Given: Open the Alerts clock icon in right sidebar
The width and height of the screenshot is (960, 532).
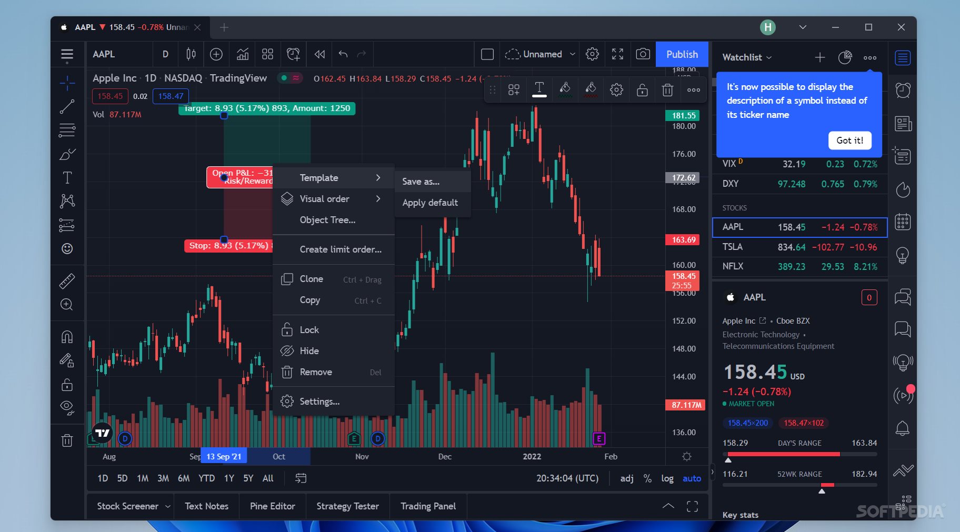Looking at the screenshot, I should (903, 91).
